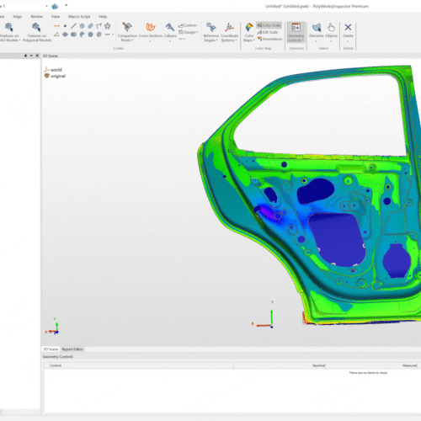The image size is (421, 421).
Task: Select the polyline feature icon
Action: (x=99, y=26)
